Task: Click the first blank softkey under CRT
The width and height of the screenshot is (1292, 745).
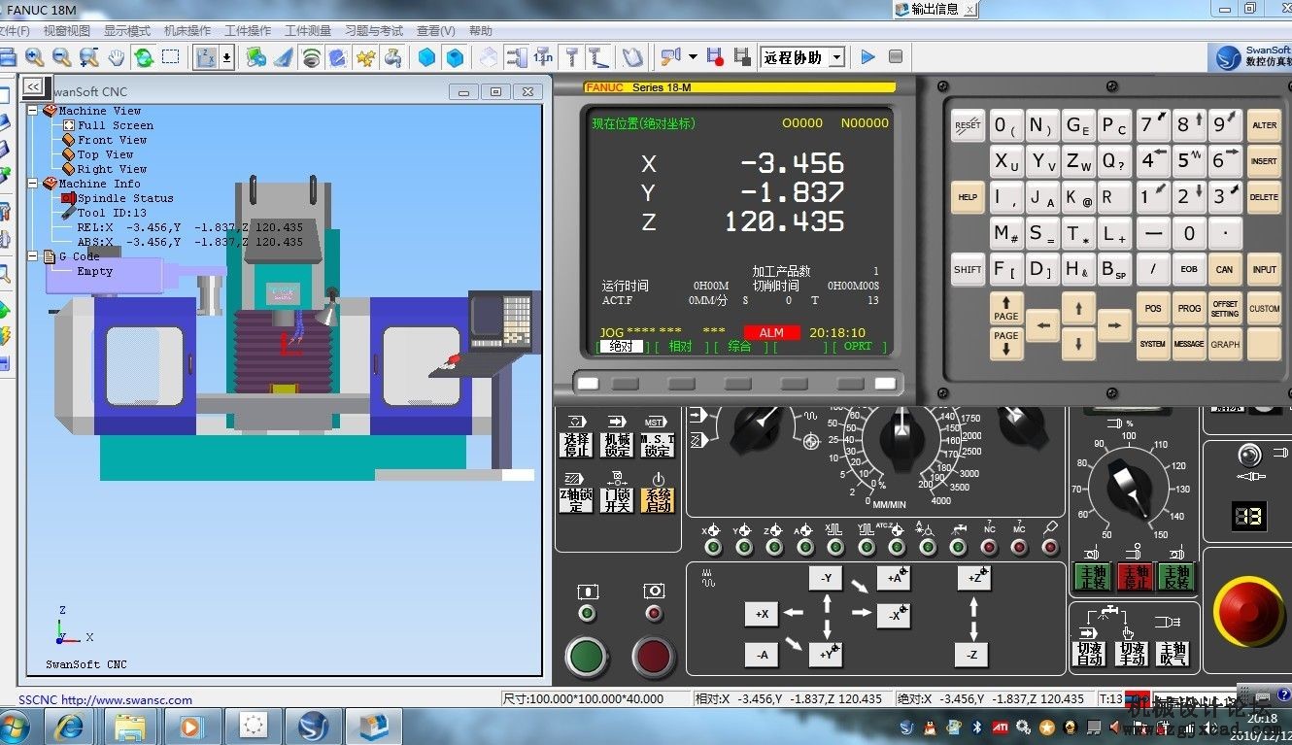Action: (x=589, y=383)
